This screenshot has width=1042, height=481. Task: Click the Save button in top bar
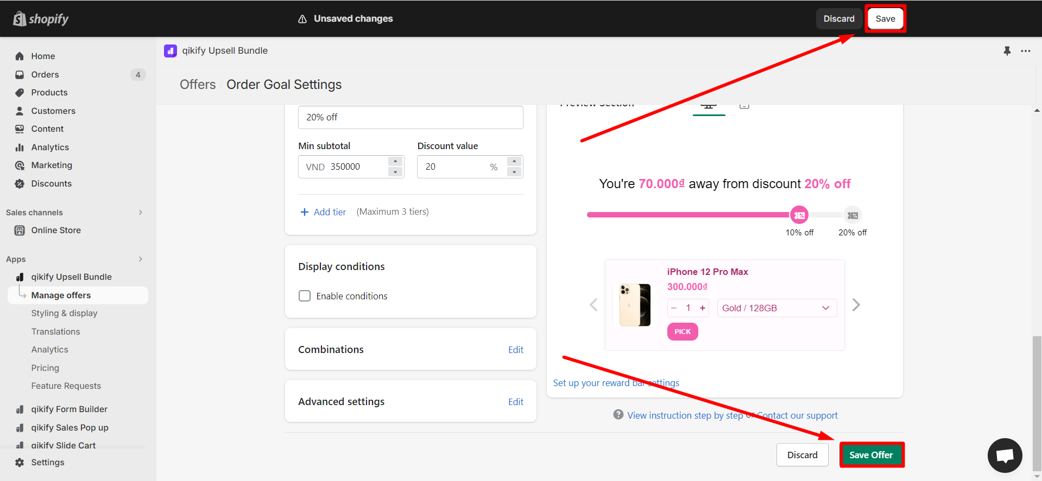click(885, 19)
